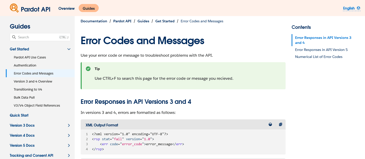Image resolution: width=365 pixels, height=159 pixels.
Task: Click the search magnifier icon
Action: pyautogui.click(x=14, y=37)
